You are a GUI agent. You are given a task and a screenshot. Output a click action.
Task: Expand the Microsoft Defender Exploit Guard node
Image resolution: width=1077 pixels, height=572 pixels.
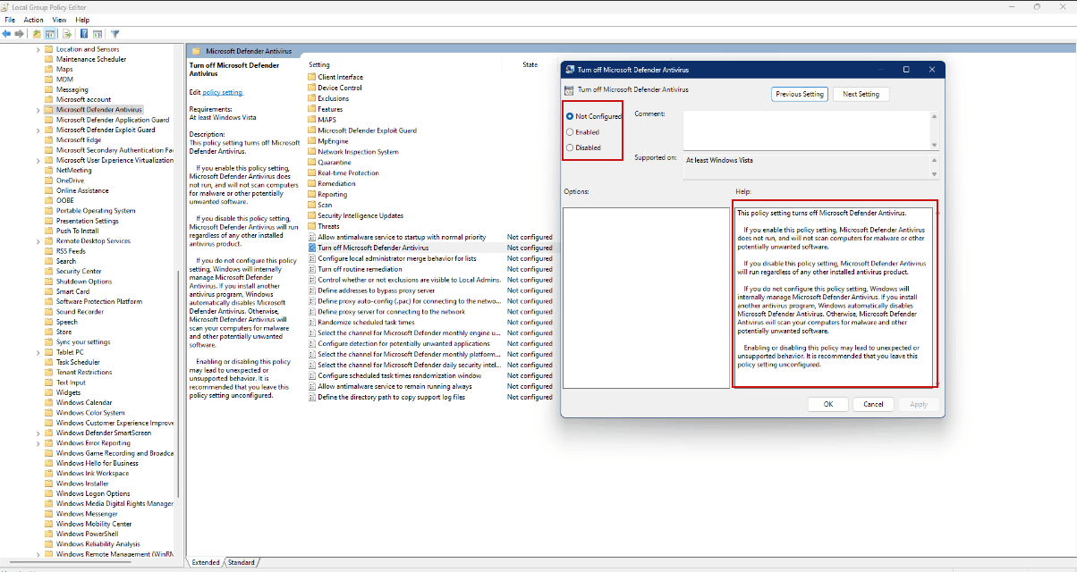click(38, 130)
